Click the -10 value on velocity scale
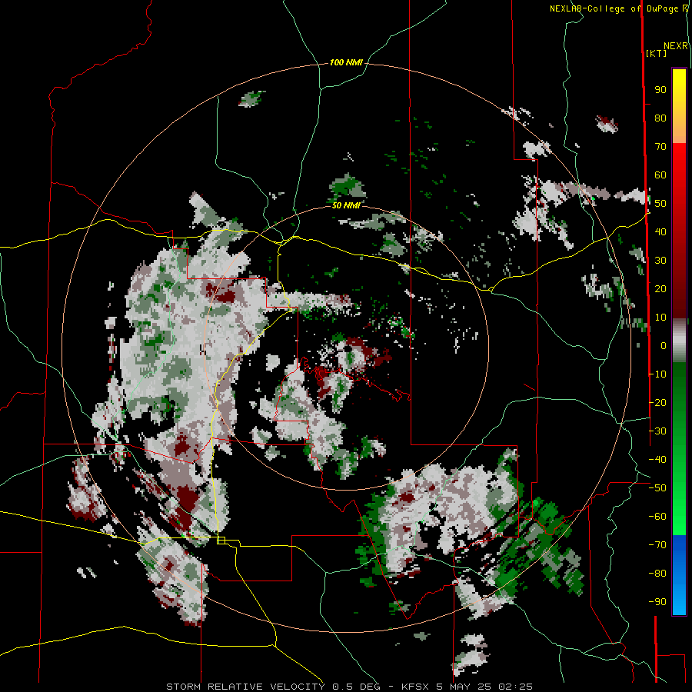Image resolution: width=692 pixels, height=692 pixels. tap(657, 374)
